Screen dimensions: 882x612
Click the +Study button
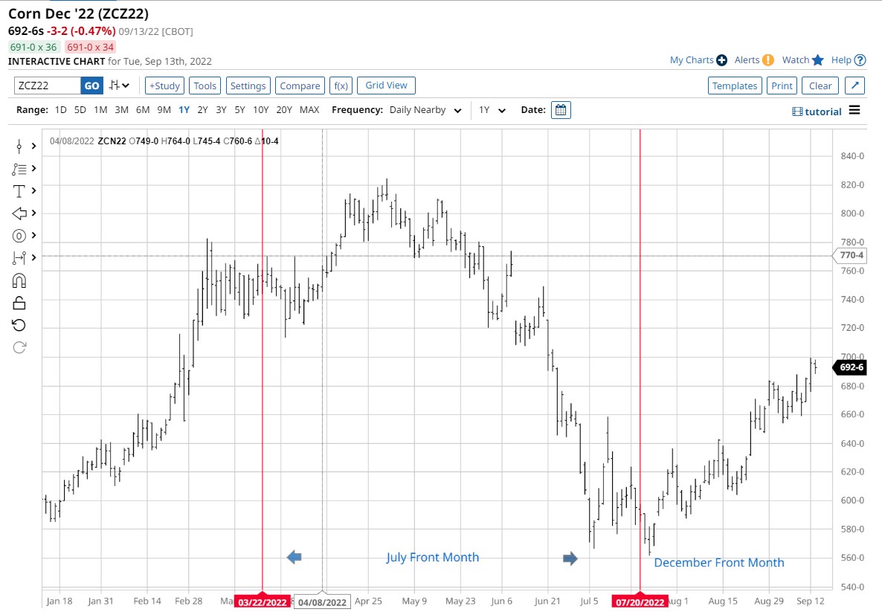(164, 86)
